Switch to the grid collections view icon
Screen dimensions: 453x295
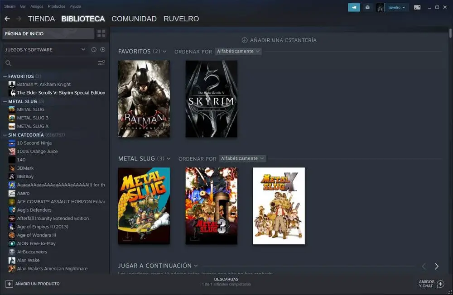pyautogui.click(x=101, y=33)
